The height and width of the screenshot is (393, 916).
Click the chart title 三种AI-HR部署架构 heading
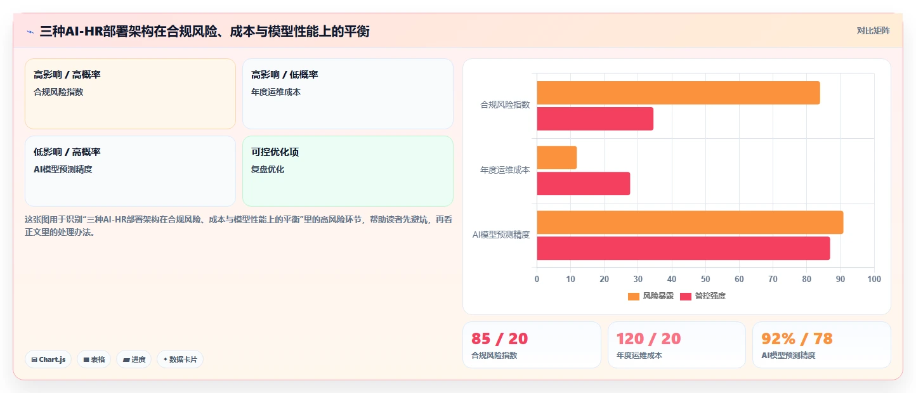(204, 32)
